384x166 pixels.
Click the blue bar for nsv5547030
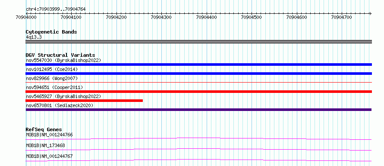tap(198, 65)
